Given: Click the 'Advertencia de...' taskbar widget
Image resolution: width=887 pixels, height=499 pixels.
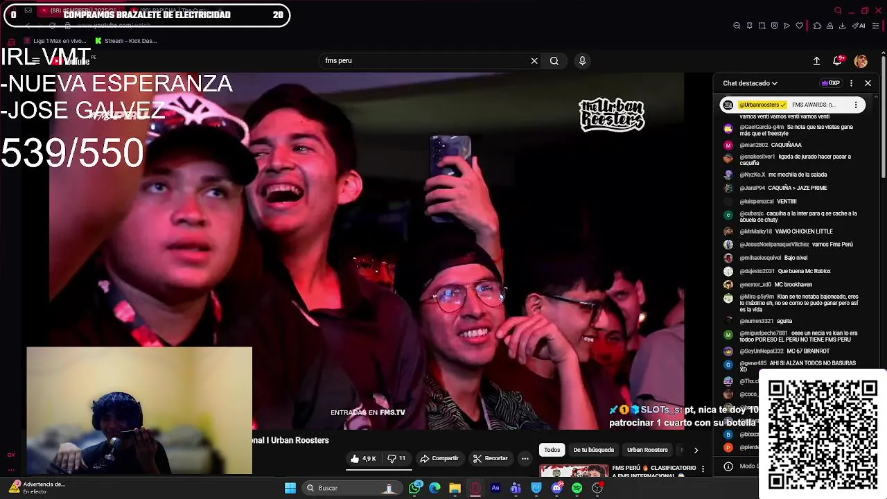Looking at the screenshot, I should click(36, 488).
